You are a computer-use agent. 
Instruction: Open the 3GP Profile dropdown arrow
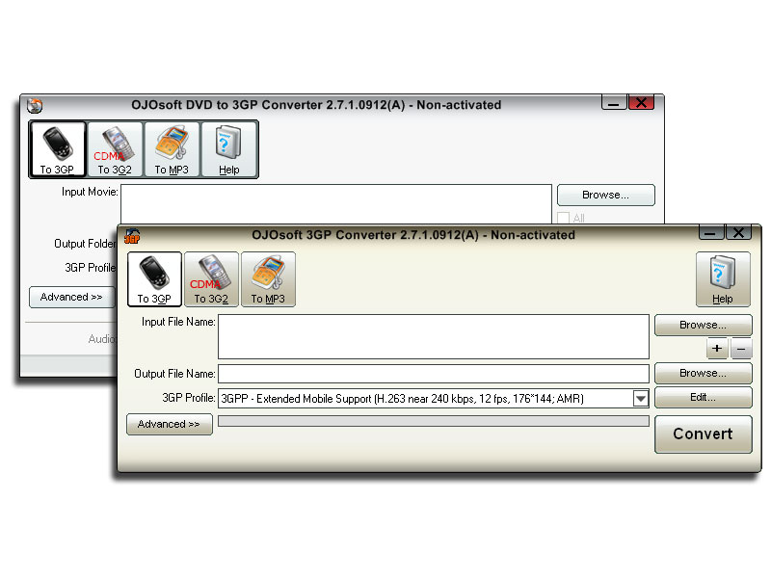(640, 399)
